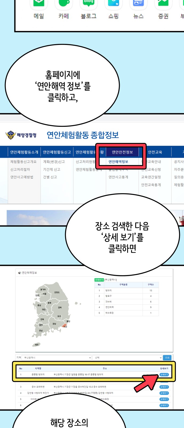Select 충남 on the Korea map
This screenshot has height=428, width=184.
pyautogui.click(x=39, y=305)
